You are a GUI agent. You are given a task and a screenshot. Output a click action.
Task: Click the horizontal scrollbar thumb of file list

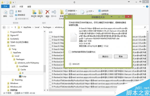pyautogui.click(x=65, y=90)
